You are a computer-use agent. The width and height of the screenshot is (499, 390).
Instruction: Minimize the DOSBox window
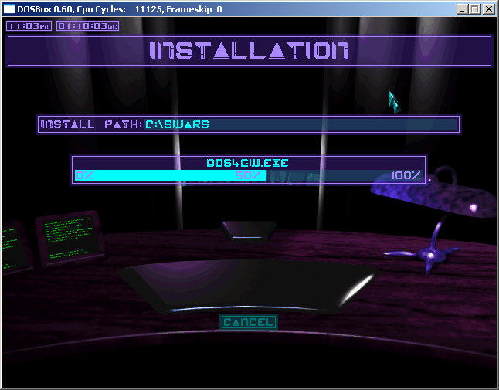462,9
